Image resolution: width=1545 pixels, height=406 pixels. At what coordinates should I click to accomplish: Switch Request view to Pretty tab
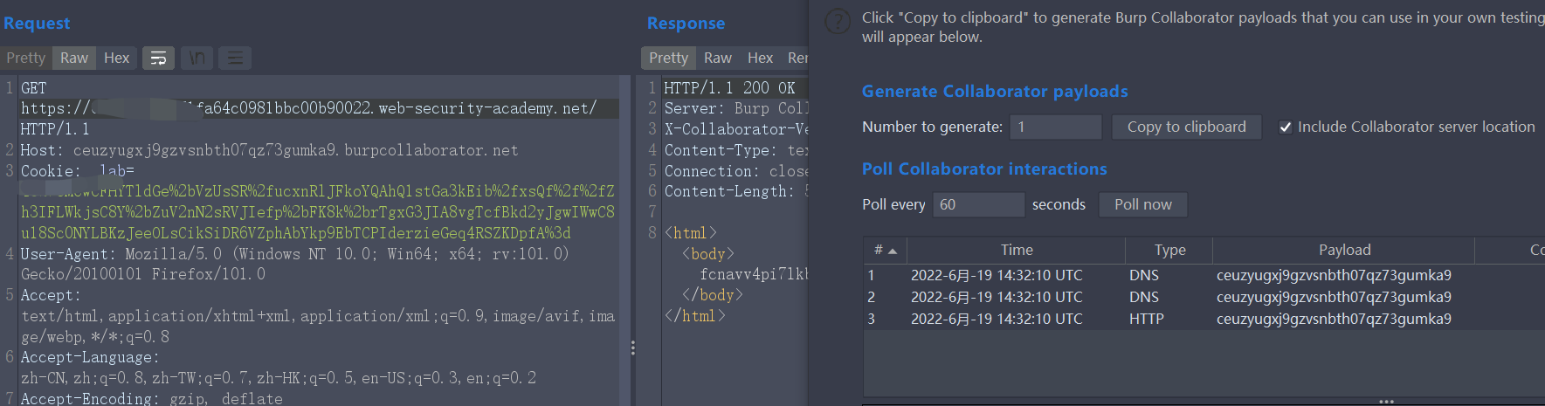tap(26, 58)
